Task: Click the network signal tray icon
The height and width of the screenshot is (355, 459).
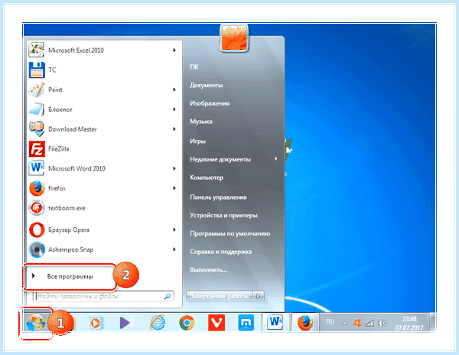Action: 369,323
